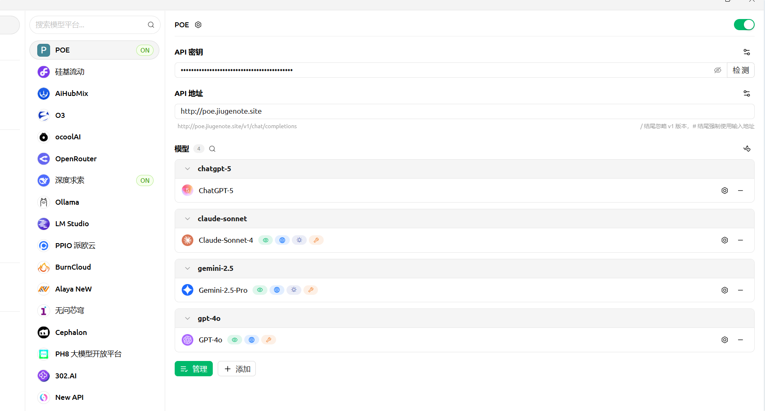Open API address settings sliders icon
Image resolution: width=765 pixels, height=411 pixels.
pyautogui.click(x=747, y=93)
